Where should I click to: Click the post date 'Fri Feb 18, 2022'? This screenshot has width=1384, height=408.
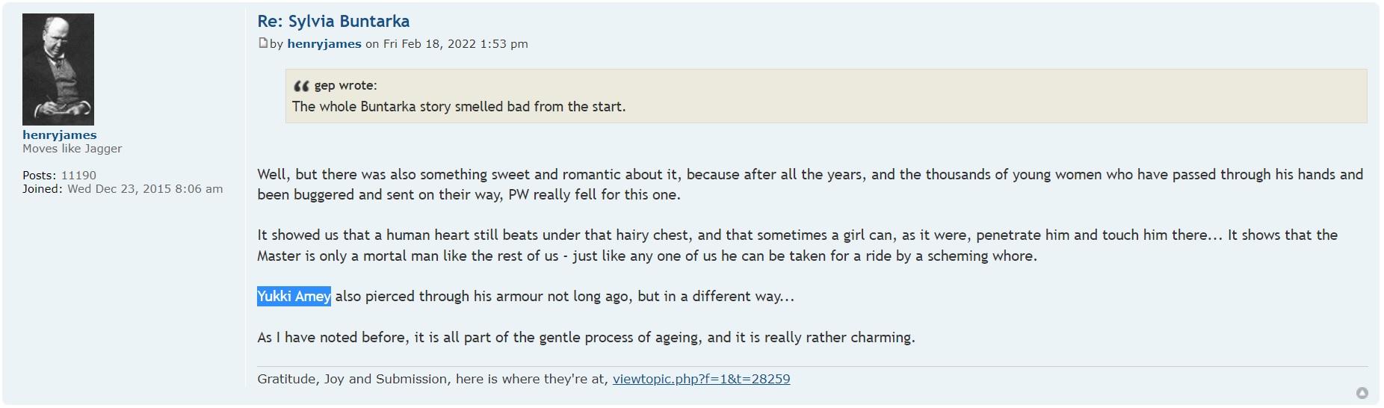[430, 44]
